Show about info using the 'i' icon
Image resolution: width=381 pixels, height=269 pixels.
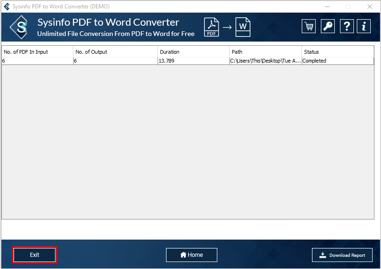[x=364, y=27]
